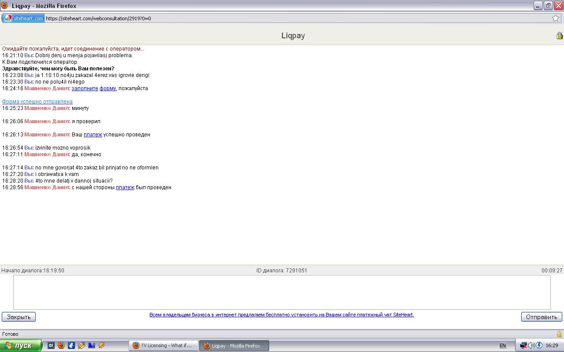Click 'i obrawatsa k vam' message
Image resolution: width=564 pixels, height=352 pixels.
(x=57, y=174)
